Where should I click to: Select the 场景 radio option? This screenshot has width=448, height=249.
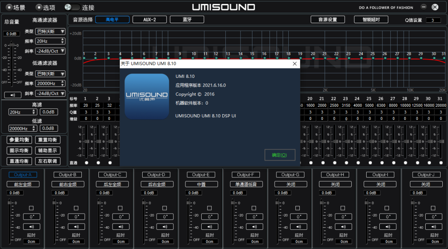coord(9,7)
